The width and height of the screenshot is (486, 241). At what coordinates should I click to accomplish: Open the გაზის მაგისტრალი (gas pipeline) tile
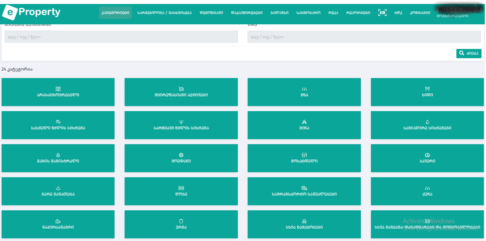(58, 158)
